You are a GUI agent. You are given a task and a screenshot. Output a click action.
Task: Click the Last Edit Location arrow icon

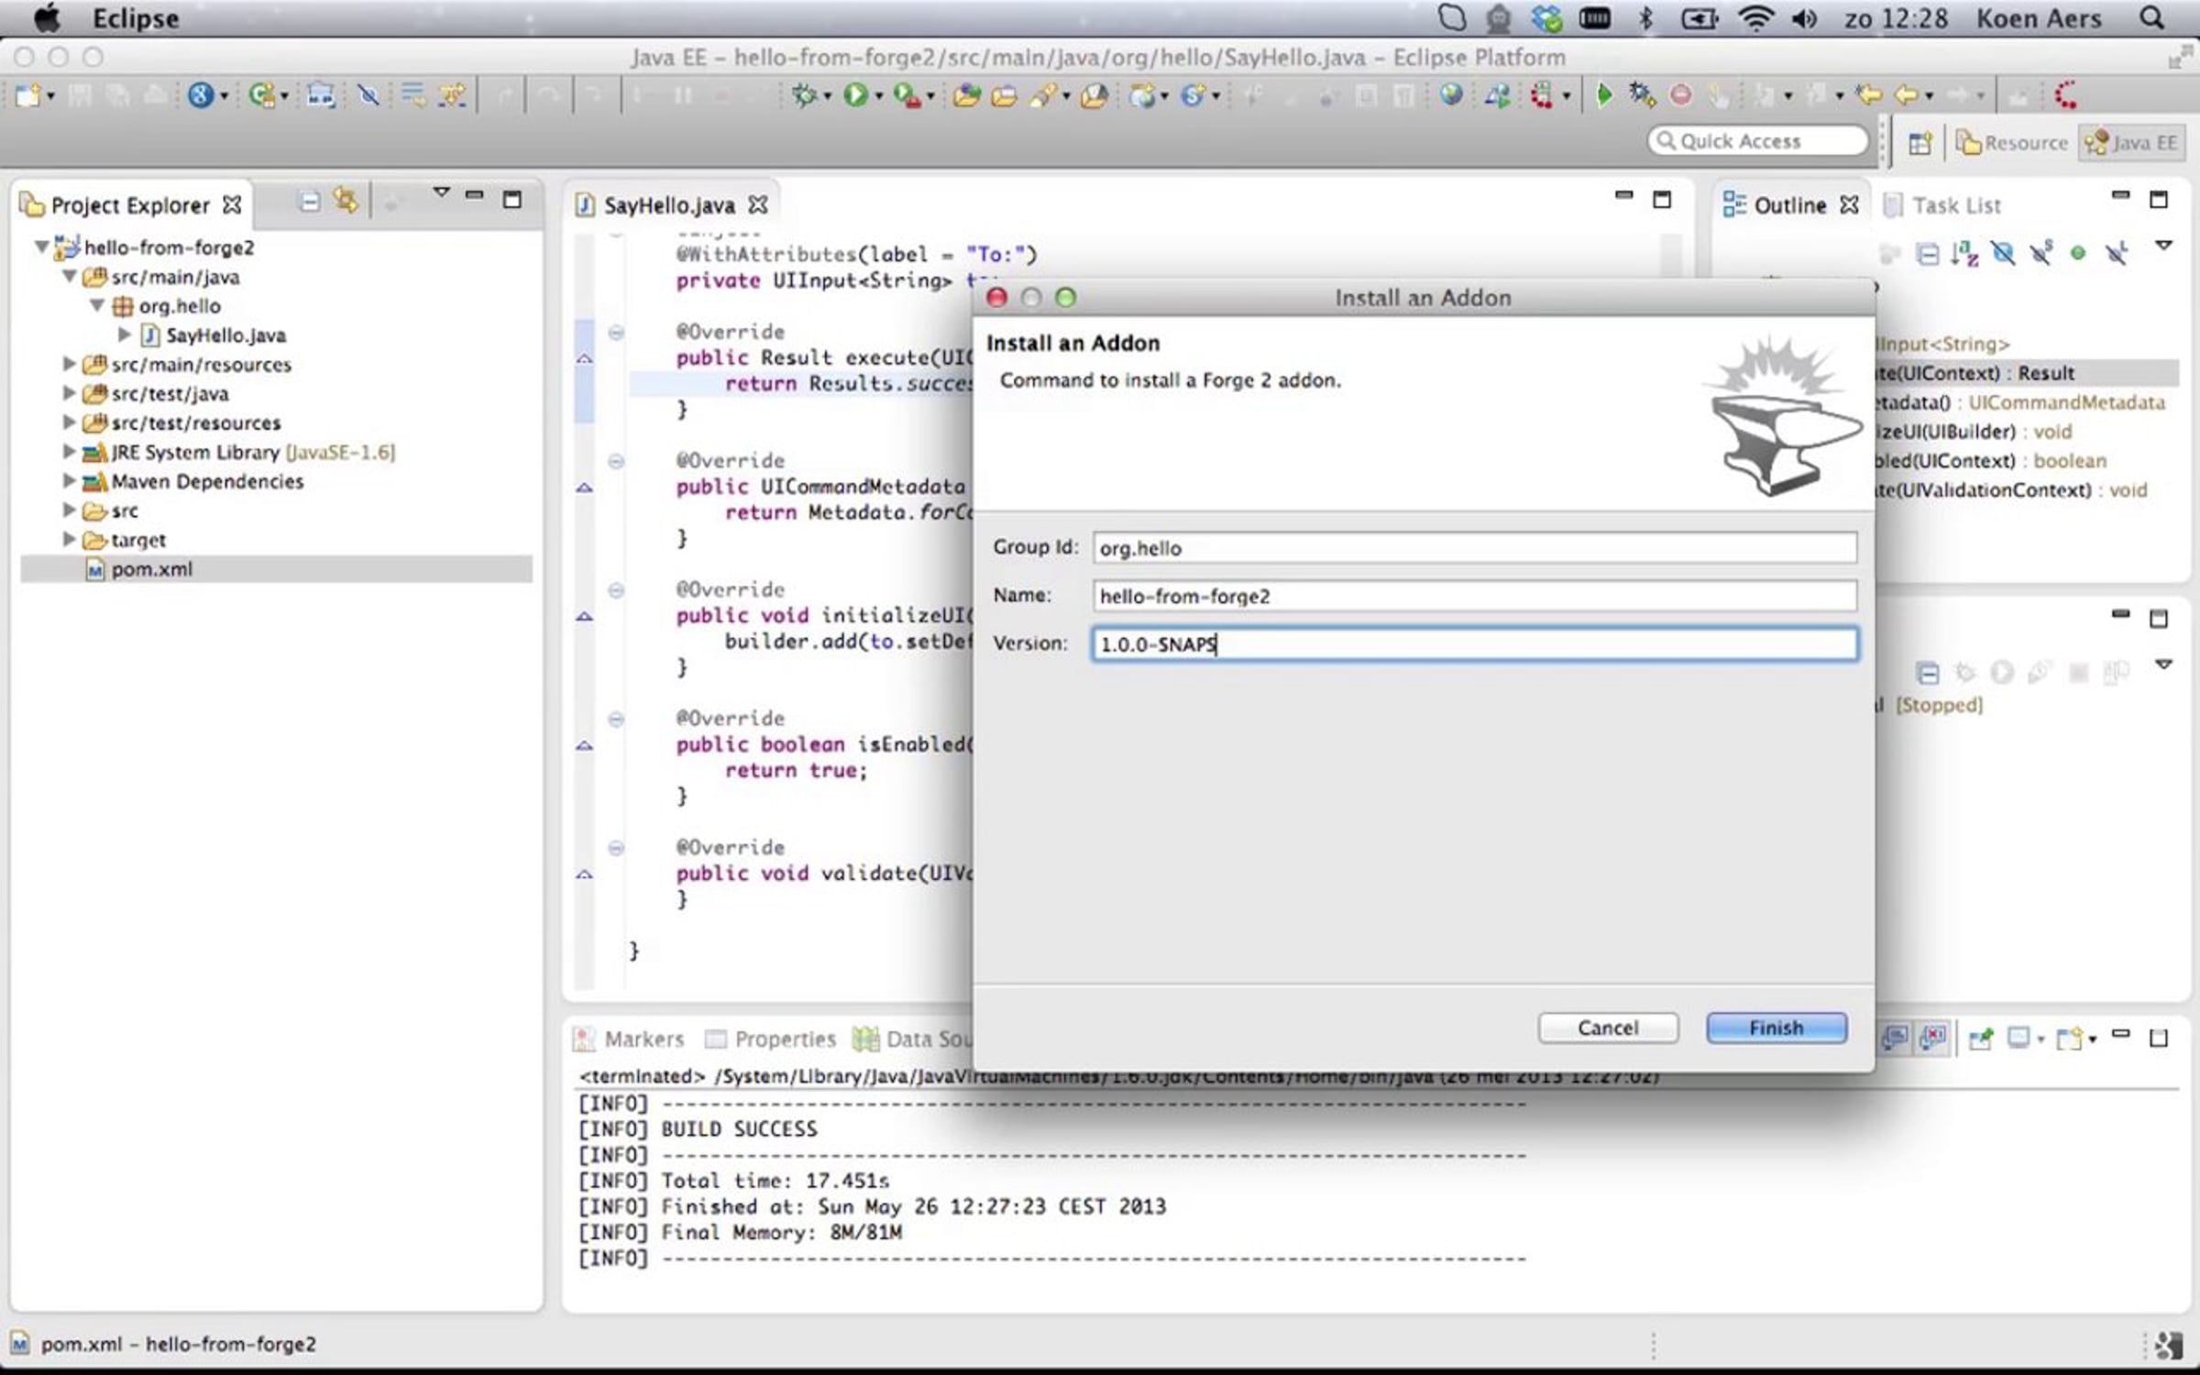click(1868, 94)
